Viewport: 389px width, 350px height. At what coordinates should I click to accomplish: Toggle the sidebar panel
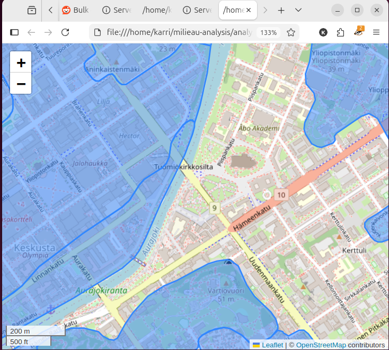tap(14, 32)
